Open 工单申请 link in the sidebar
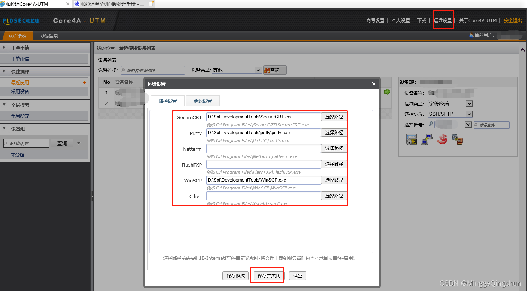 click(x=20, y=59)
